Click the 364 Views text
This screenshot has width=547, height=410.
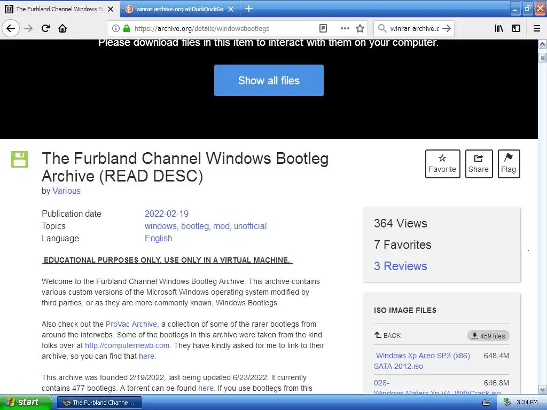(401, 224)
